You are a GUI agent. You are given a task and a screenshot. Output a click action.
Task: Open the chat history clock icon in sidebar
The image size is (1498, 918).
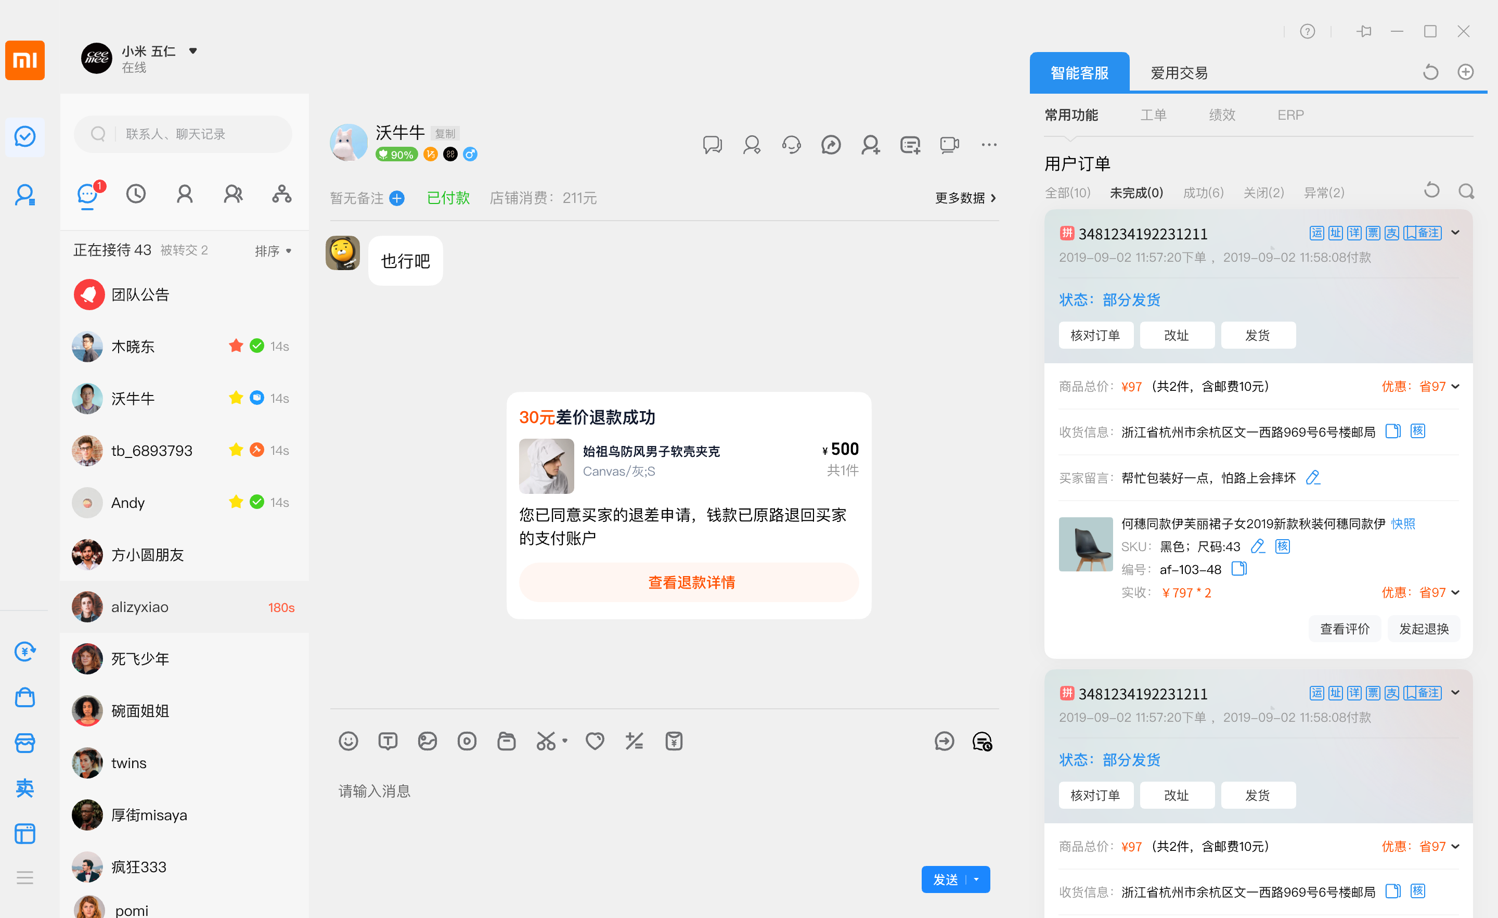[136, 194]
